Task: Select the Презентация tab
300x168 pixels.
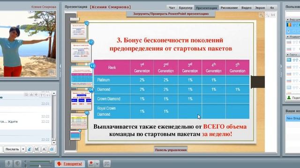Action: pos(206,7)
